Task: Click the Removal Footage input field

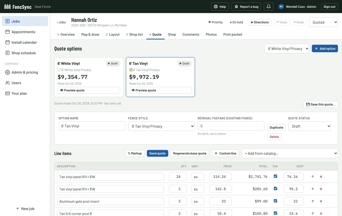Action: [x=231, y=126]
